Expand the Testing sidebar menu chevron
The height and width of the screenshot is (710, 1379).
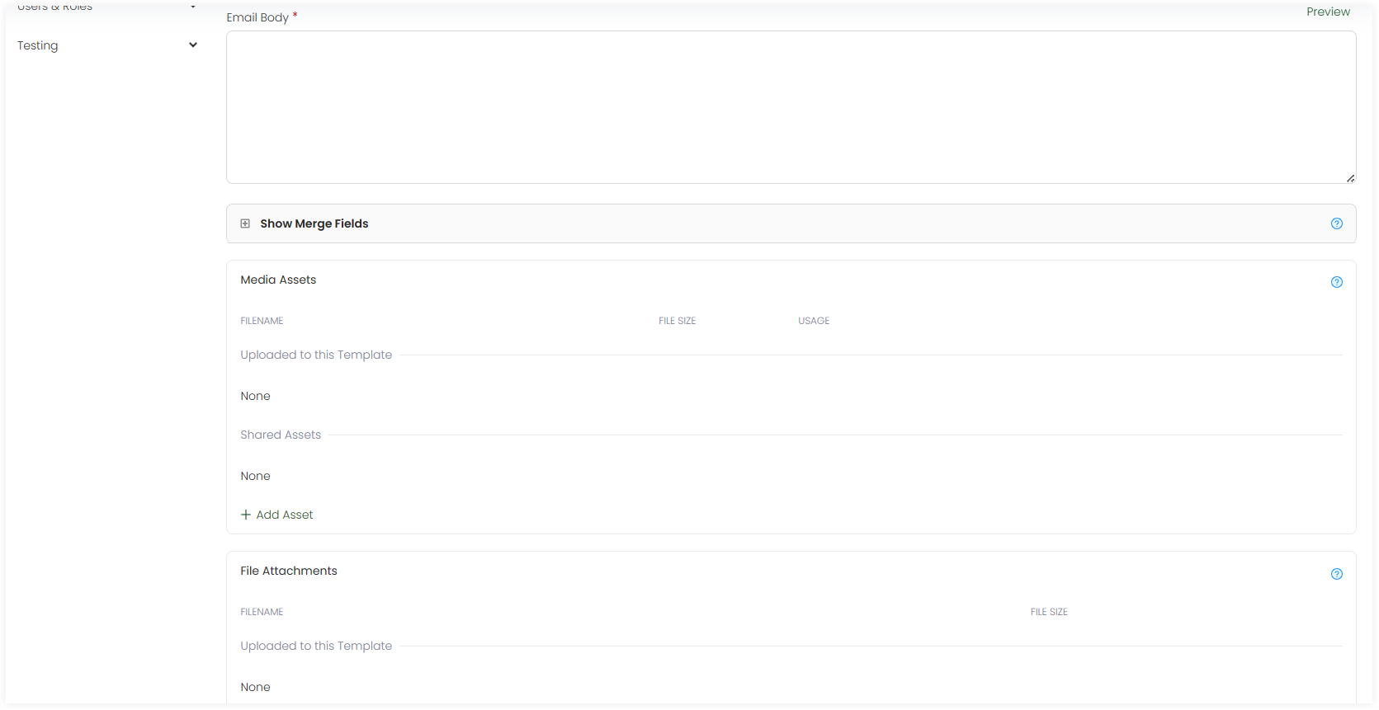point(193,45)
